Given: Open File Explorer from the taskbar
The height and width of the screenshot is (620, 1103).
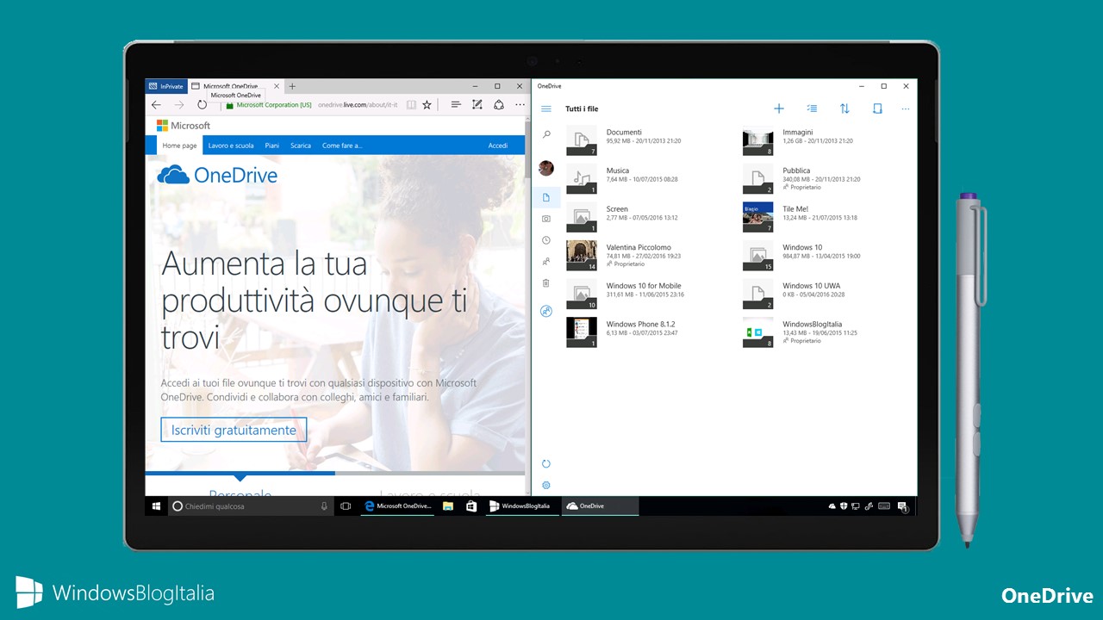Looking at the screenshot, I should [448, 506].
